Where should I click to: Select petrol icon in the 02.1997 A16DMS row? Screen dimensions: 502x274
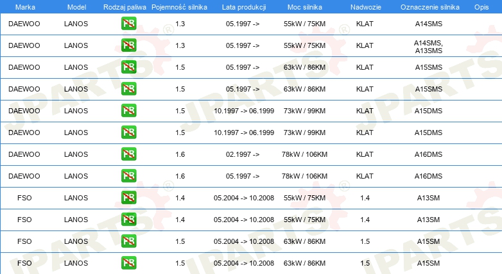(x=128, y=154)
